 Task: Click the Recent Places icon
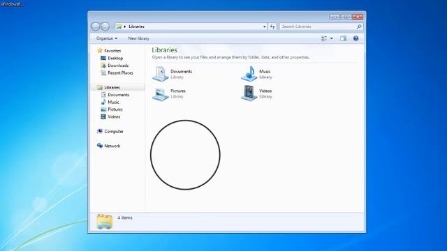click(103, 73)
